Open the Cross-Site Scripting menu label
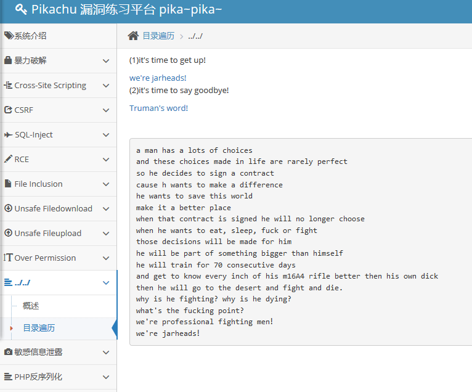Screen dimensions: 472x392 tap(51, 86)
